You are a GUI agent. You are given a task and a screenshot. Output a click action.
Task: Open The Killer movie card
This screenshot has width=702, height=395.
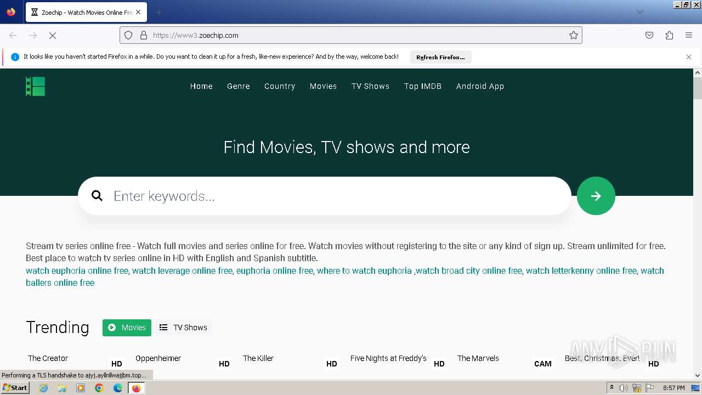[x=258, y=358]
